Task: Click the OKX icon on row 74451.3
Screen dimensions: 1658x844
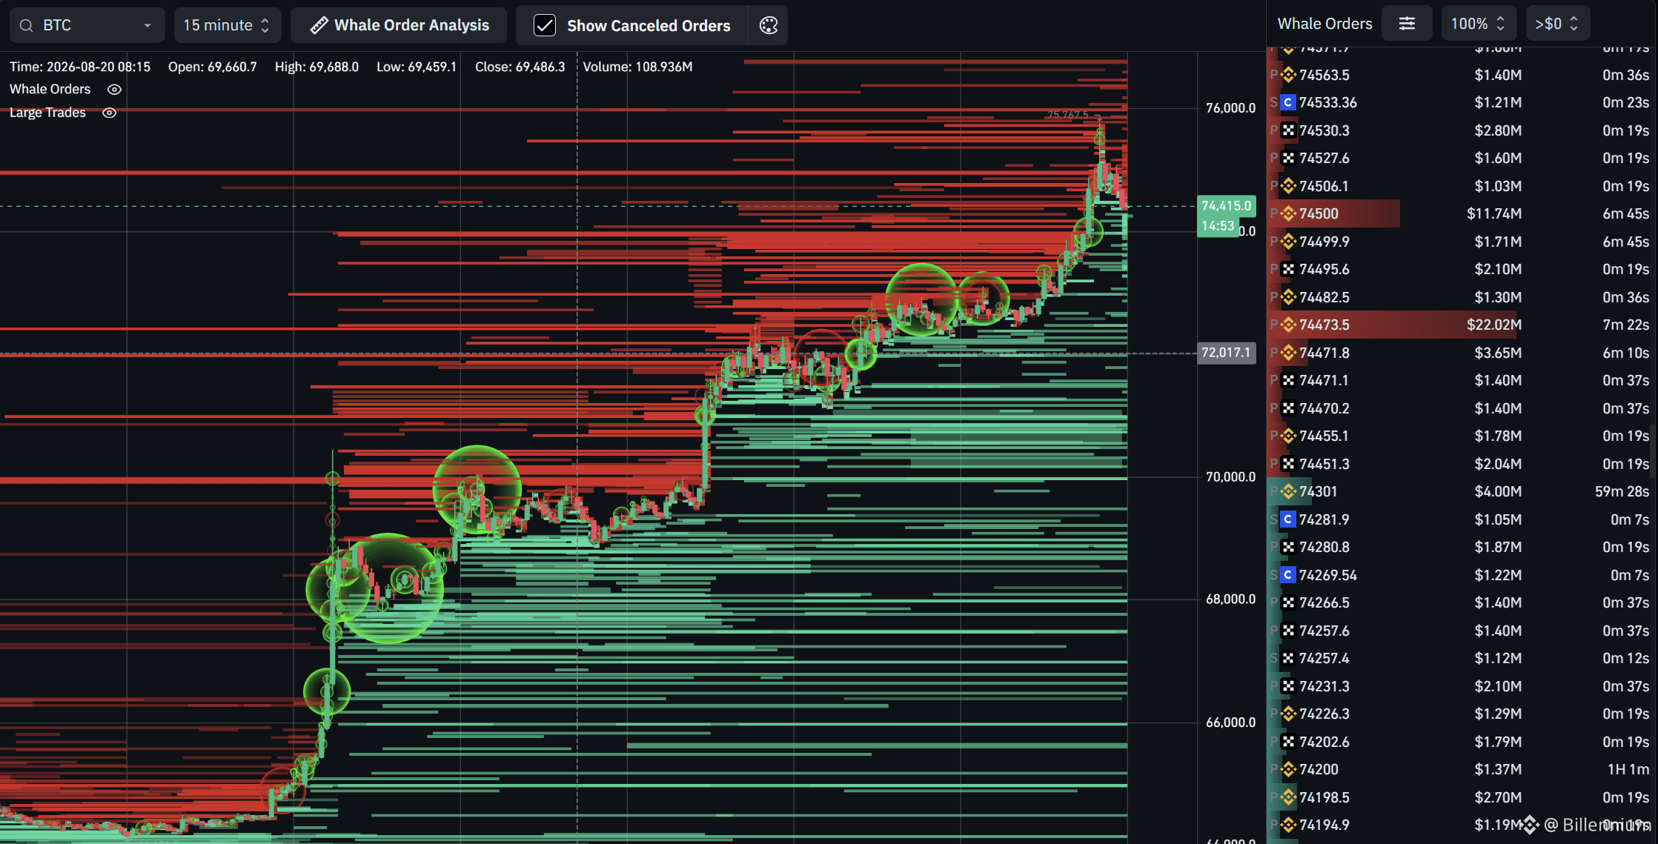Action: (x=1288, y=464)
